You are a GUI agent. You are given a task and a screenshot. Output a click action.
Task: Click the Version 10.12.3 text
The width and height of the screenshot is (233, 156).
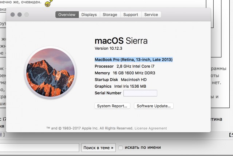coord(108,48)
